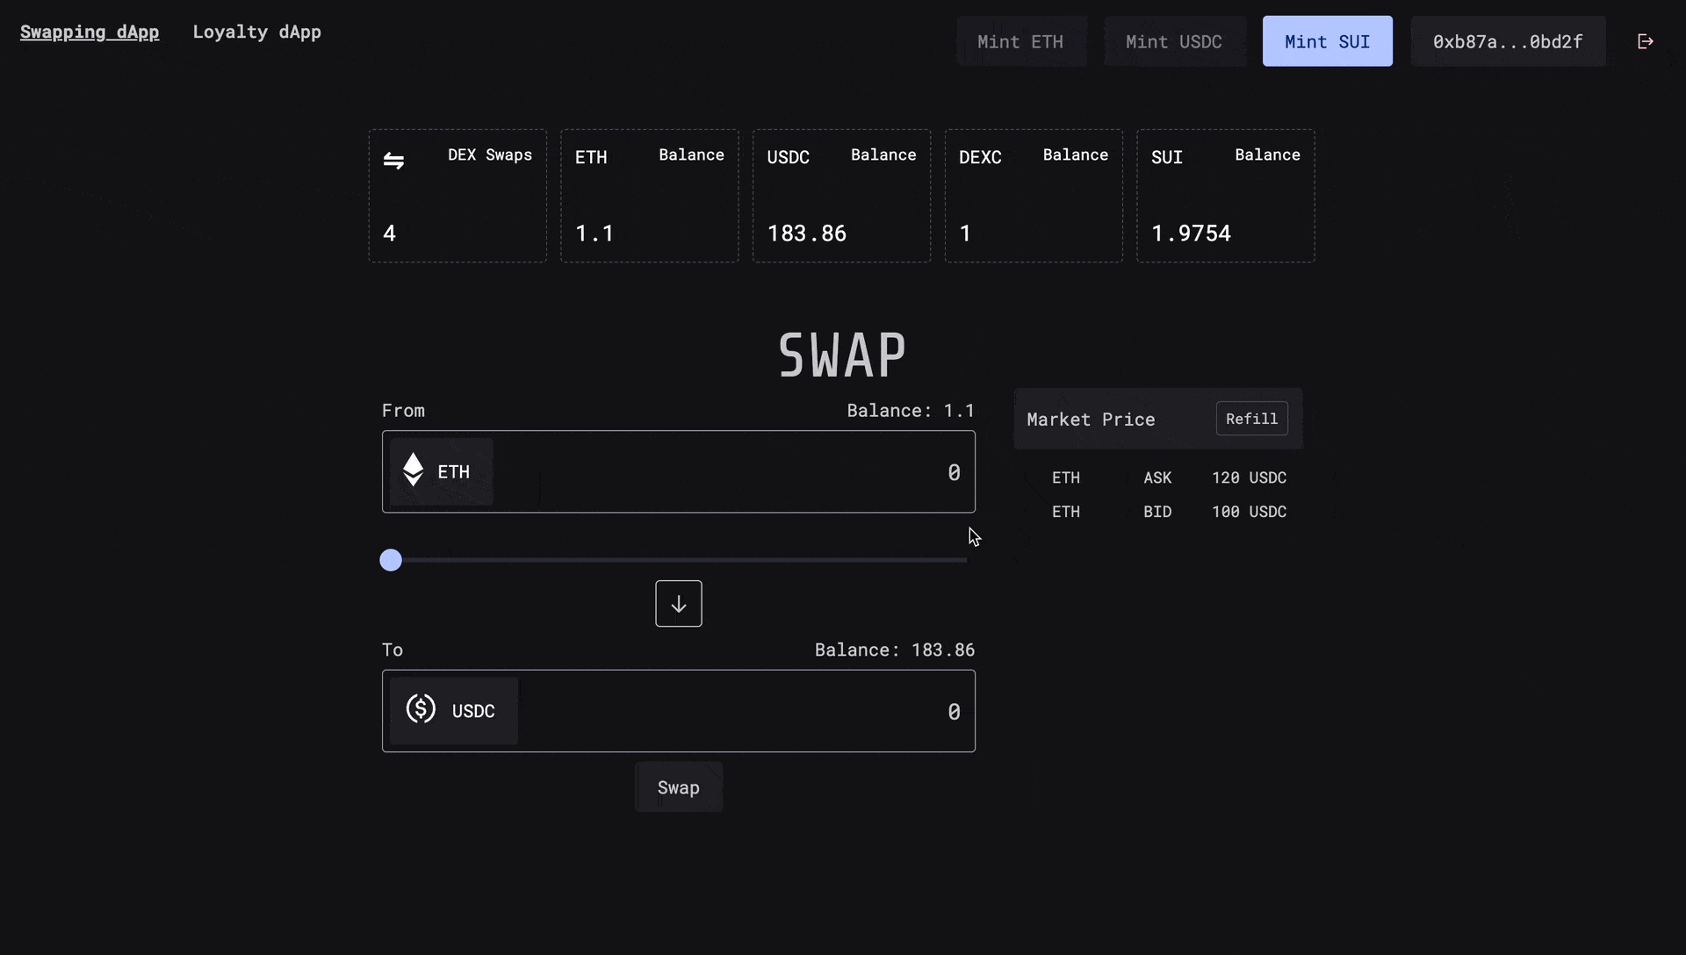Viewport: 1686px width, 955px height.
Task: Click the Swap button to execute trade
Action: pos(679,787)
